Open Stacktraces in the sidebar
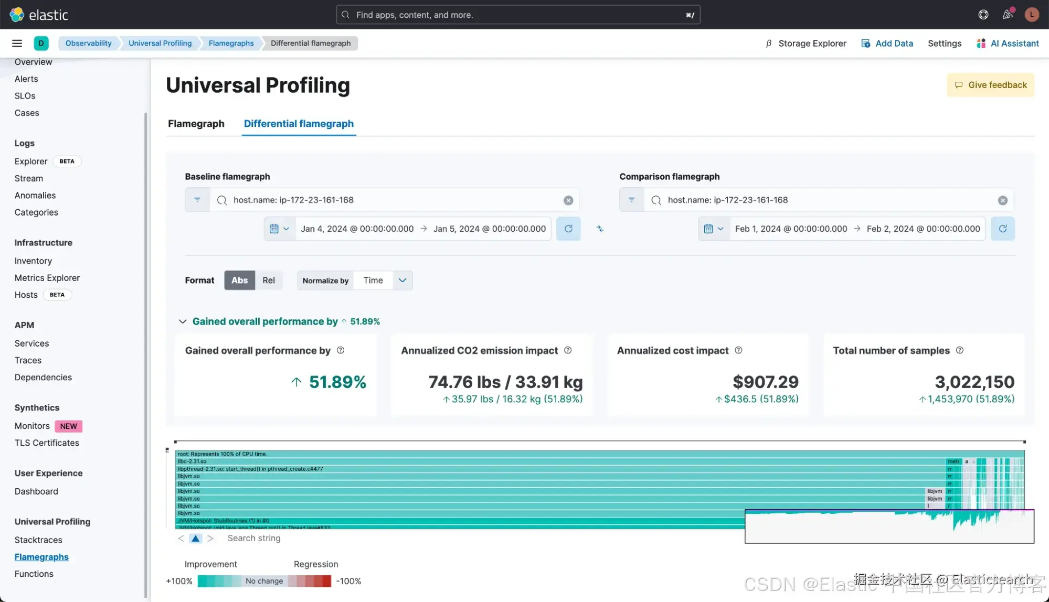 point(38,540)
